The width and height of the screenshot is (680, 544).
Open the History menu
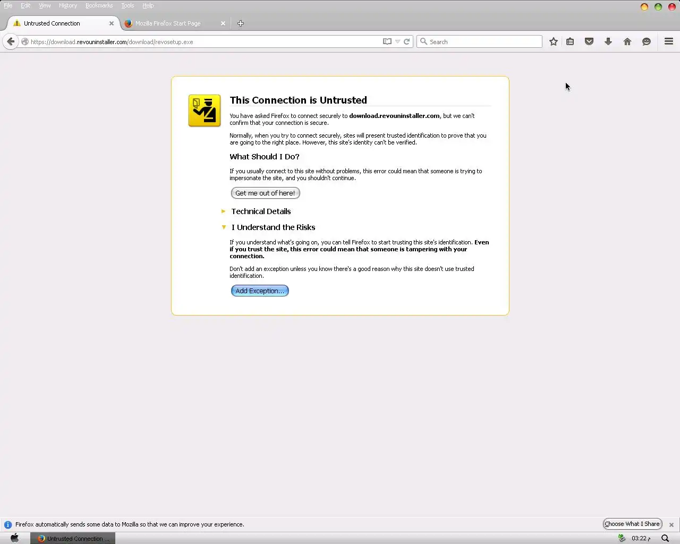click(x=68, y=5)
